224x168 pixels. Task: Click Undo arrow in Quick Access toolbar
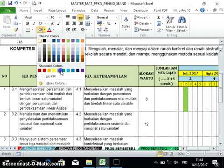pyautogui.click(x=16, y=3)
